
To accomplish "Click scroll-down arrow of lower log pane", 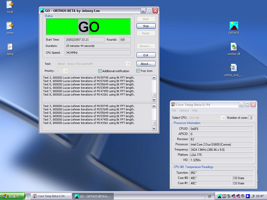I will tap(154, 128).
